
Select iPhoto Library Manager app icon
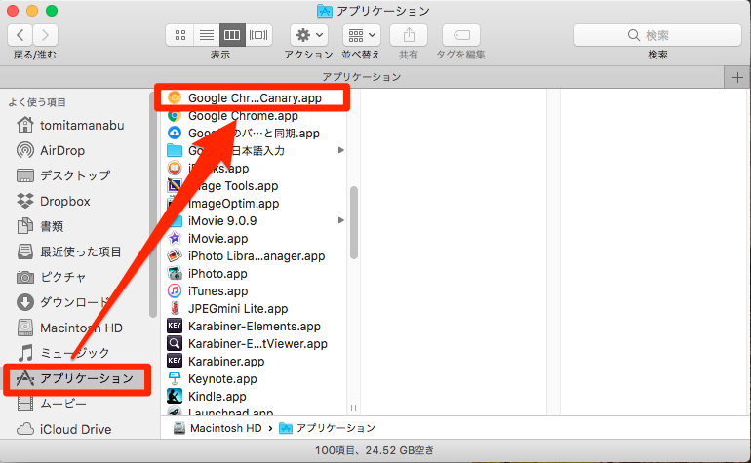pyautogui.click(x=175, y=255)
